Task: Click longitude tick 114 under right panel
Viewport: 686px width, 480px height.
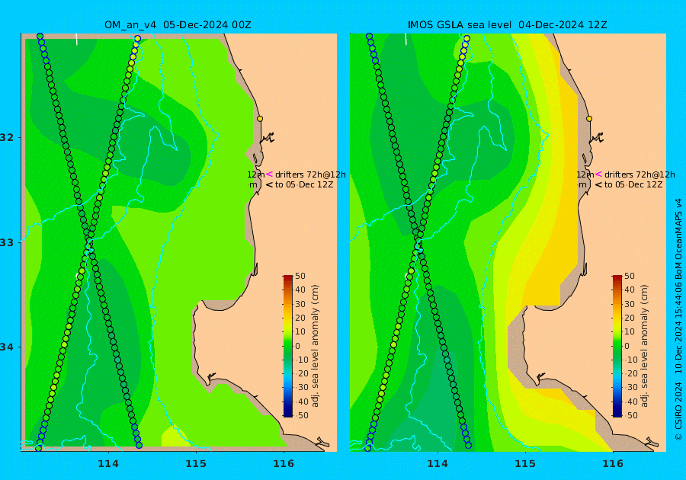Action: [x=437, y=464]
